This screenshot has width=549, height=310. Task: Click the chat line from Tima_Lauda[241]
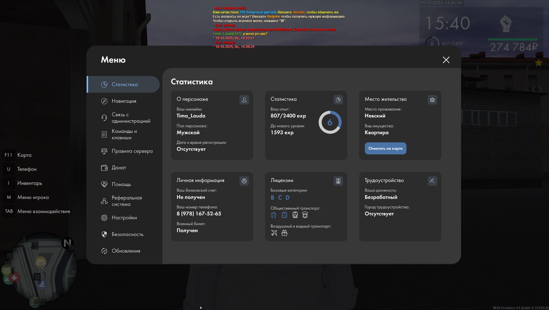[x=240, y=34]
